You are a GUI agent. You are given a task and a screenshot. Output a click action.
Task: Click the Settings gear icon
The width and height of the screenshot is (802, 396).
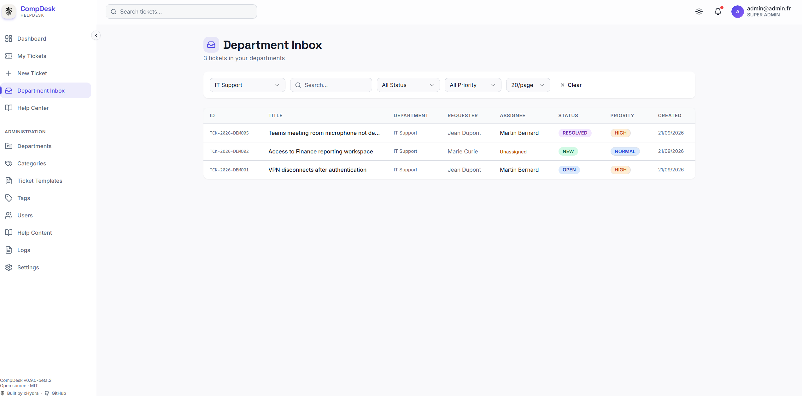9,267
